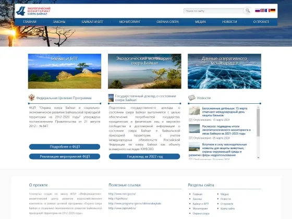The height and width of the screenshot is (219, 292).
Task: Click footer link Законы
Action: tap(197, 199)
